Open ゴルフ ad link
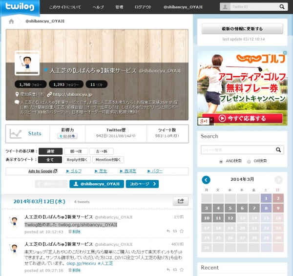 pos(74,171)
